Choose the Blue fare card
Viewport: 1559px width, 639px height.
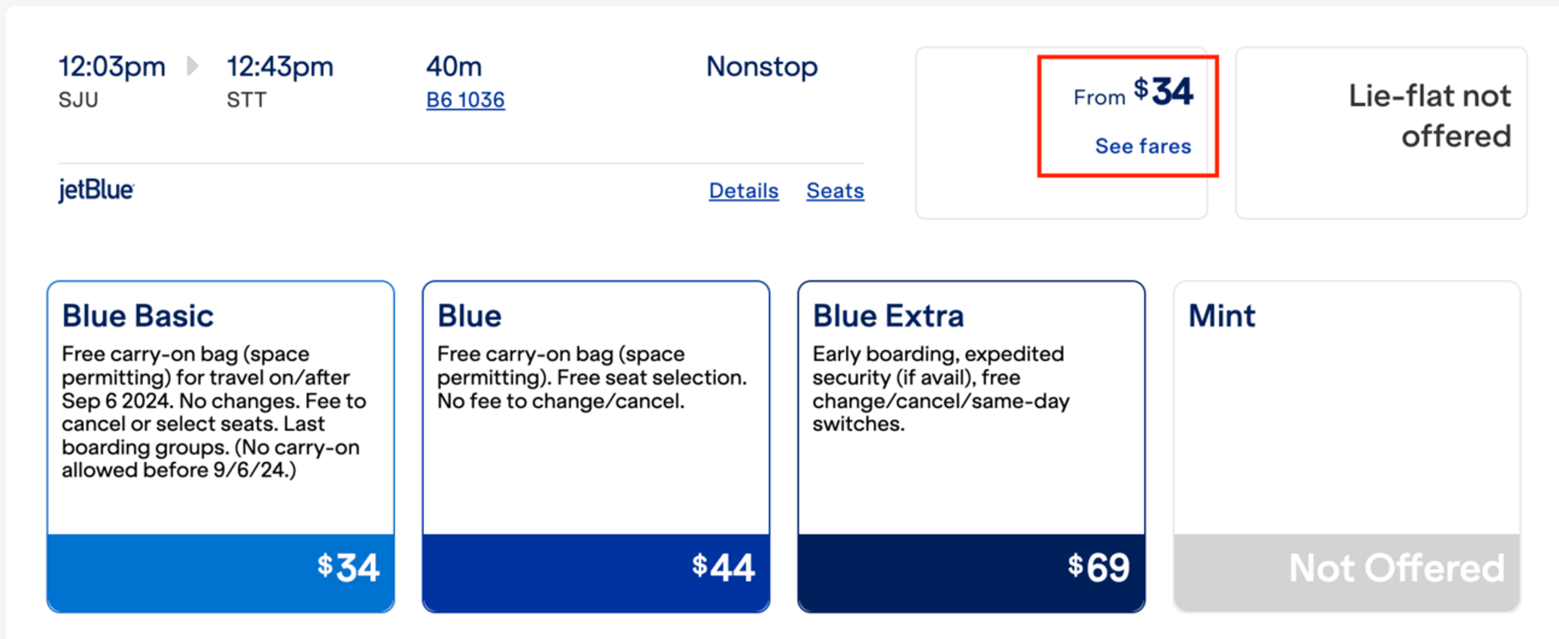coord(596,446)
